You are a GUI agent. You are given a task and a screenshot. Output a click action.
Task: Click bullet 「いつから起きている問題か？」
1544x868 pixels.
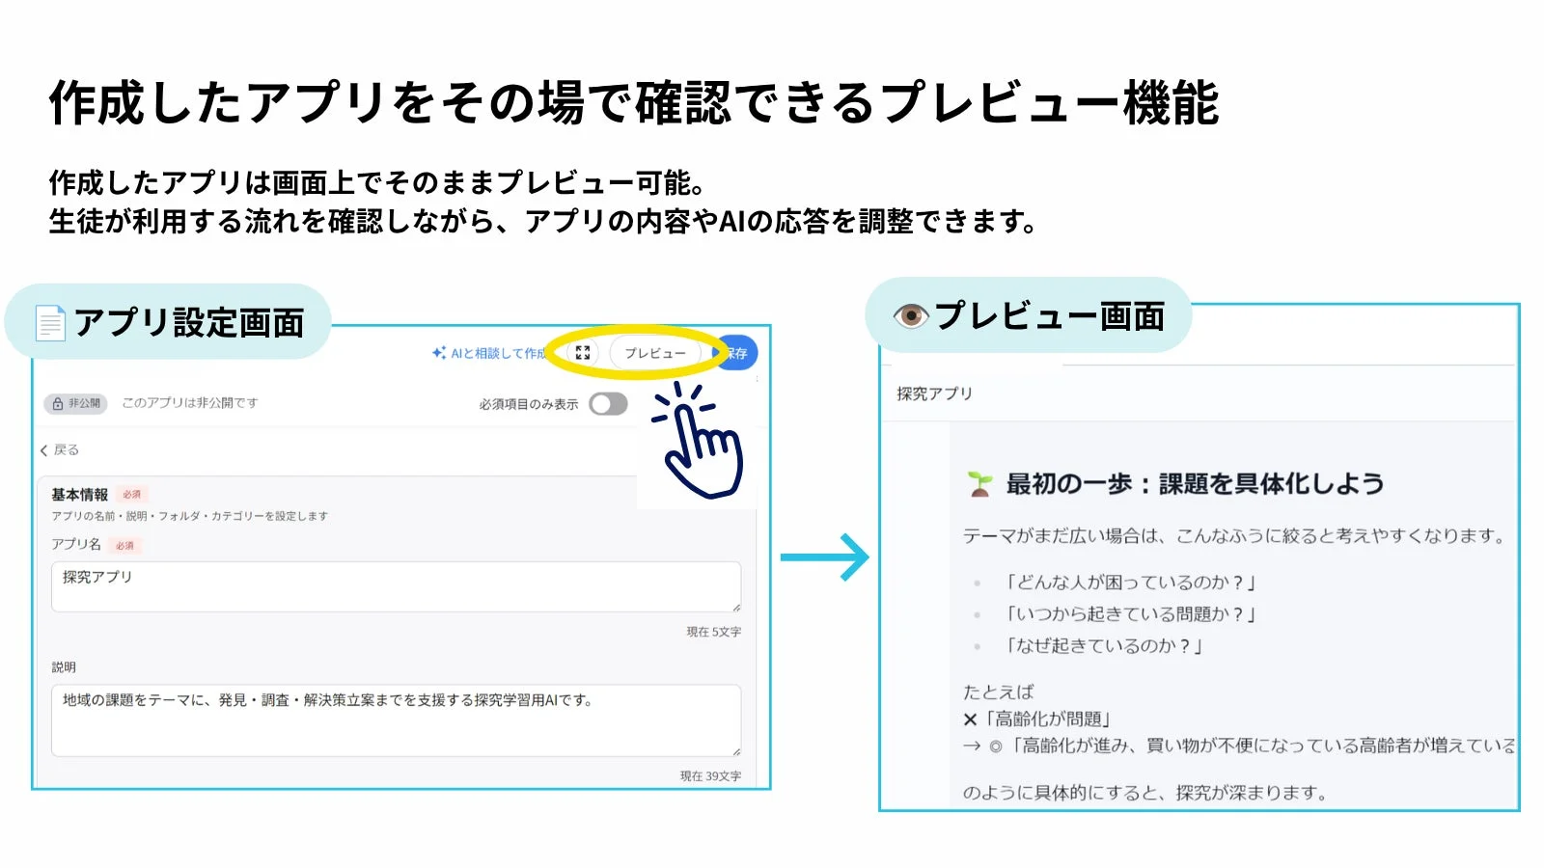pyautogui.click(x=1129, y=613)
